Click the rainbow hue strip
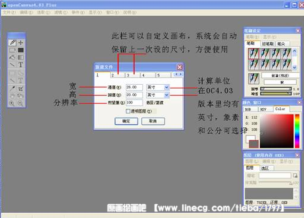Image resolution: width=304 pixels, height=218 pixels. point(297,131)
